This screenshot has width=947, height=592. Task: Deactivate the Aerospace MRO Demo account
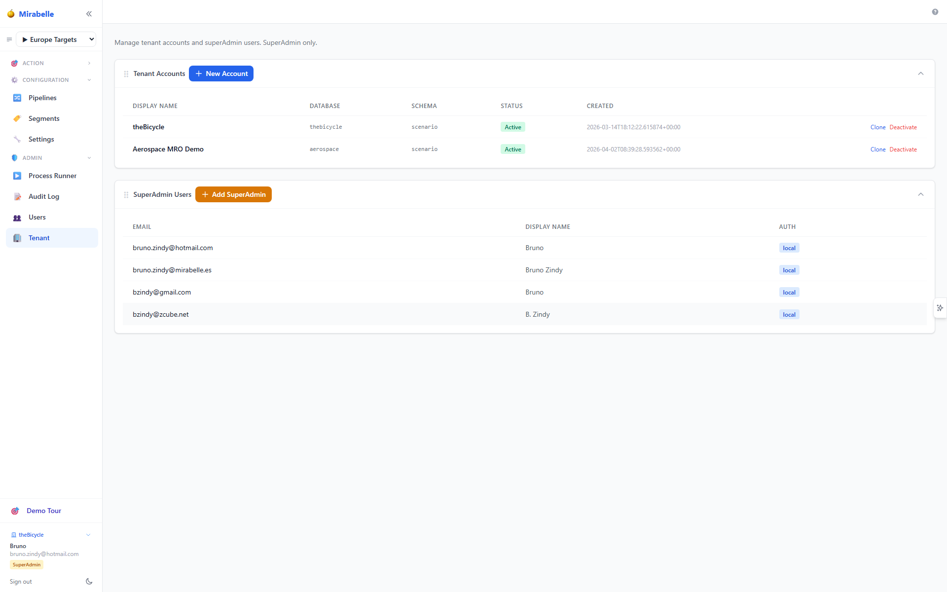903,149
